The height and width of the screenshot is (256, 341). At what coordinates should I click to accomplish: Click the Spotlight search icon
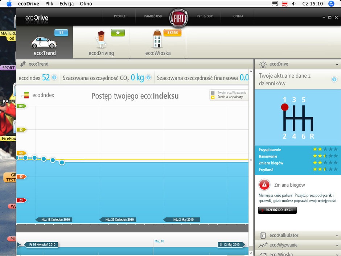pyautogui.click(x=331, y=4)
